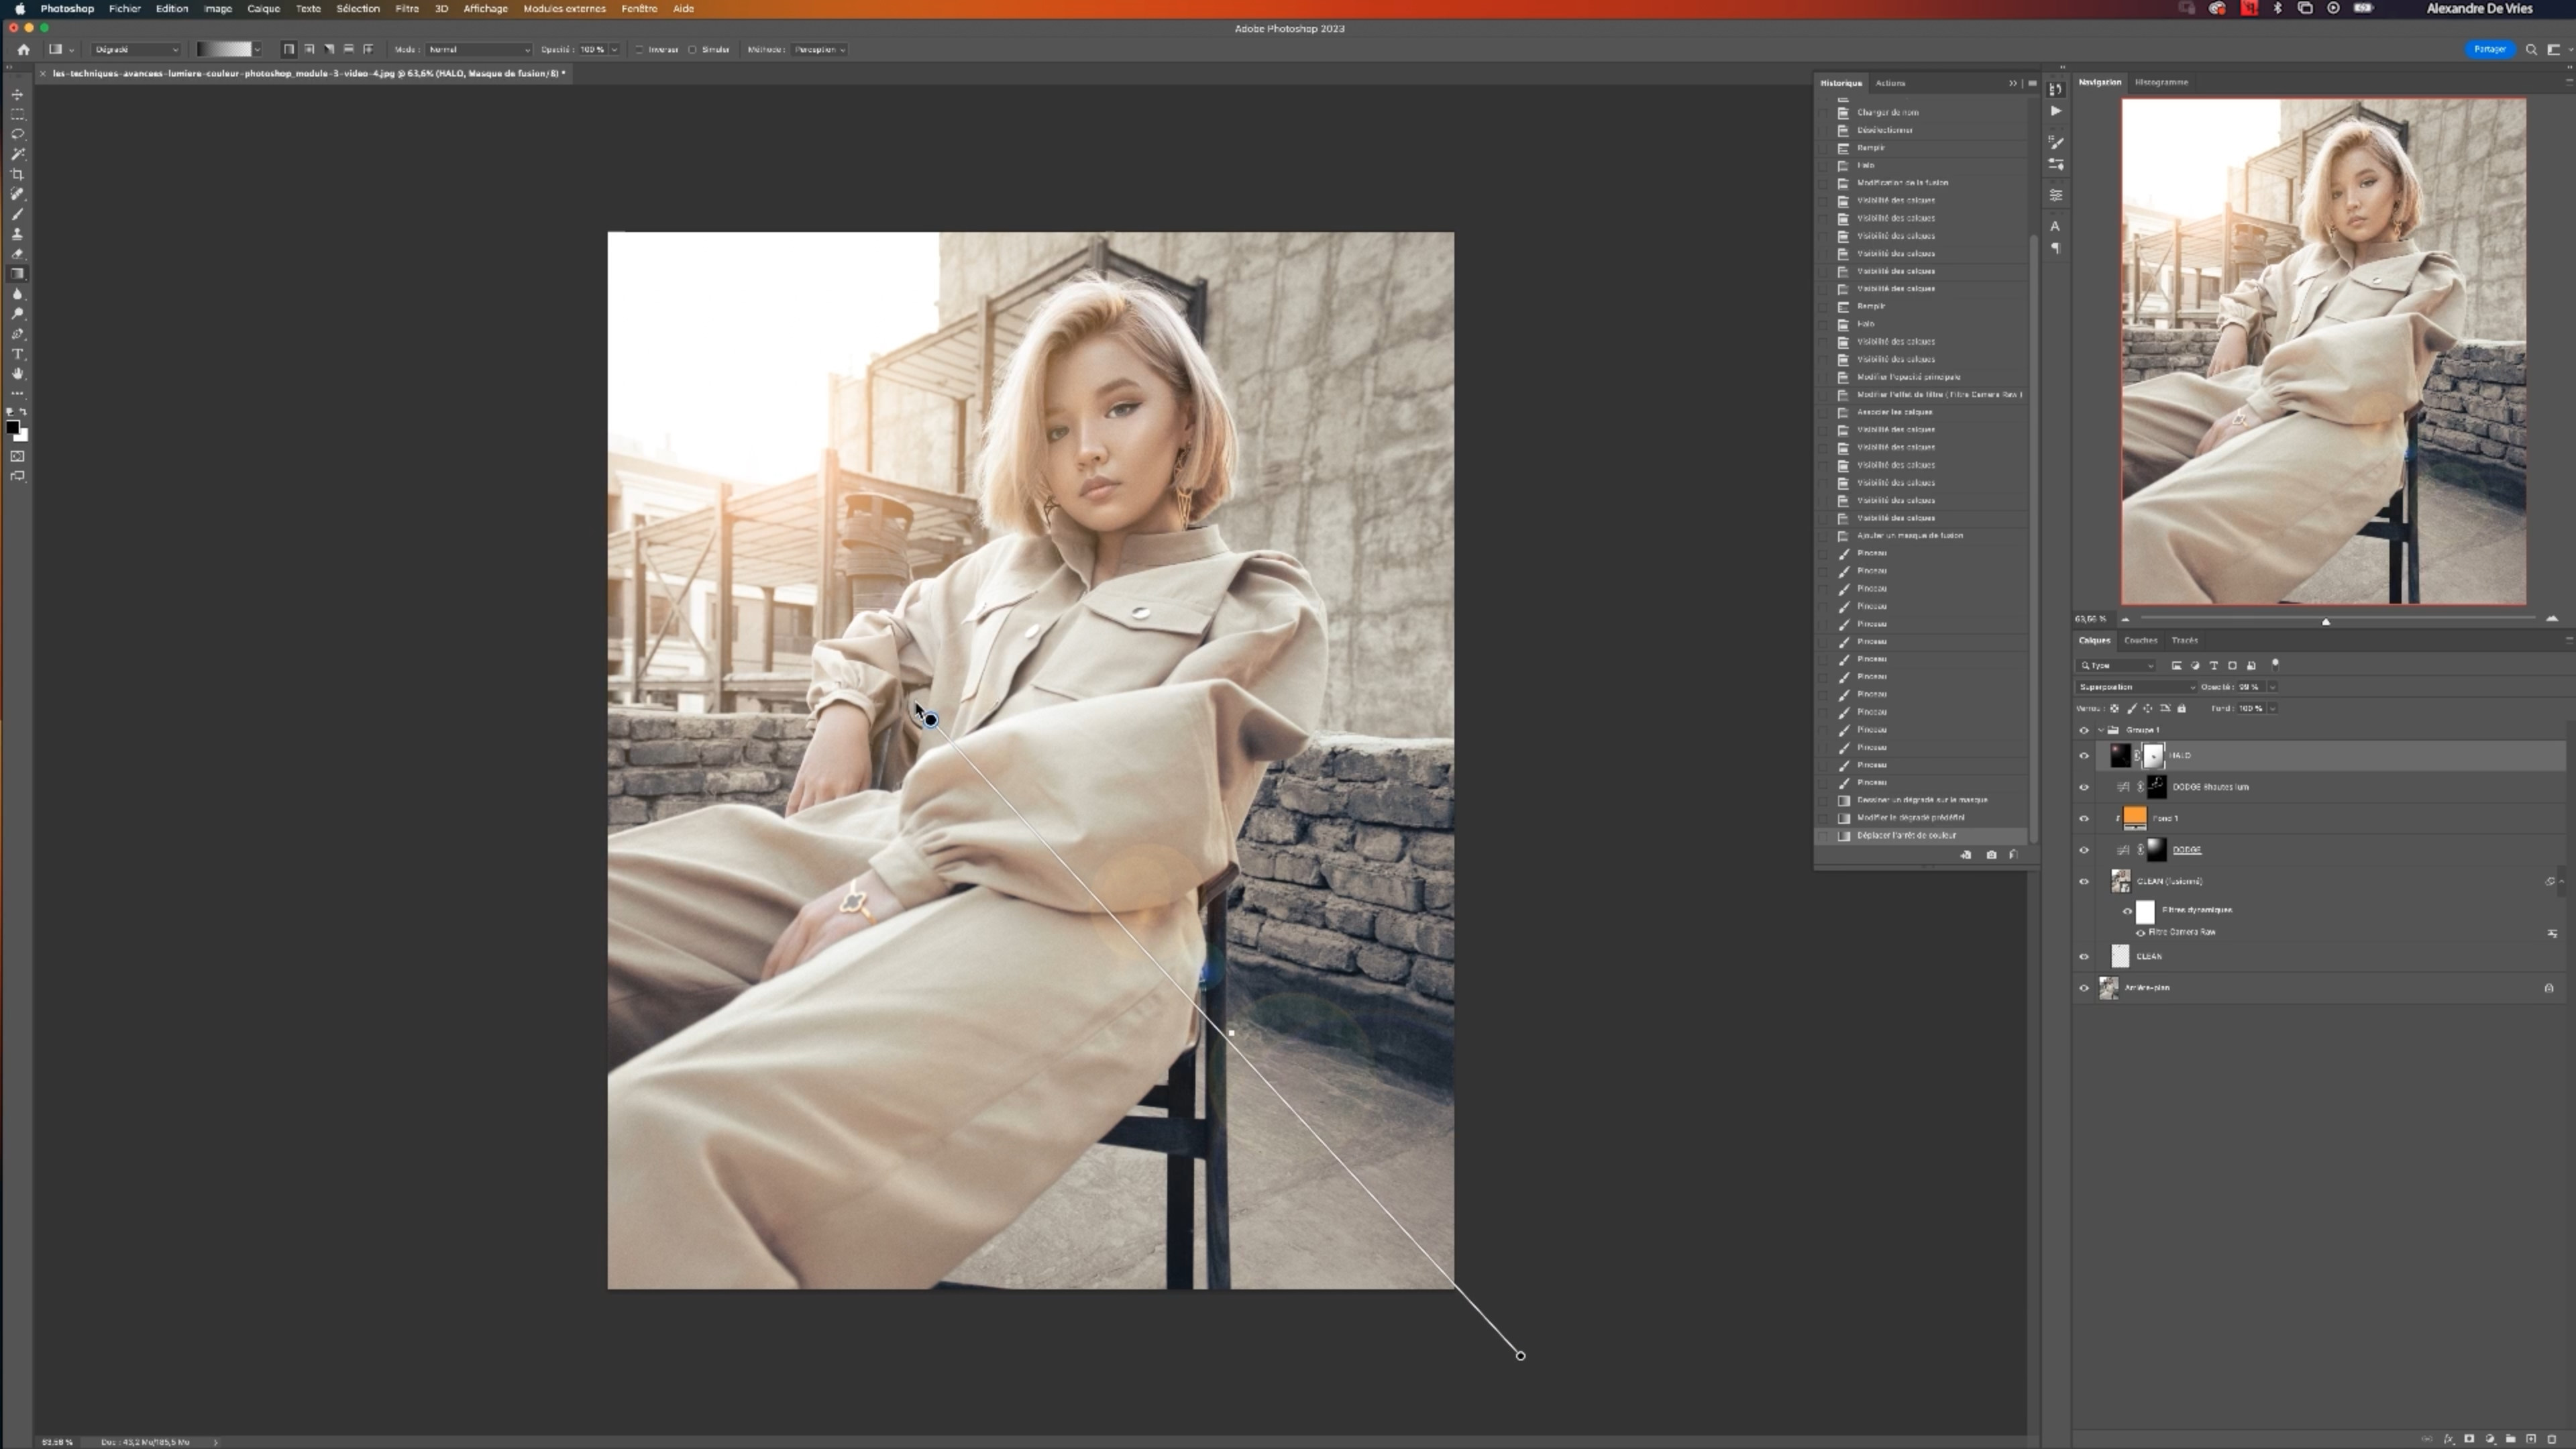This screenshot has width=2576, height=1449.
Task: Click the HALO layer mask thumbnail
Action: 2152,756
